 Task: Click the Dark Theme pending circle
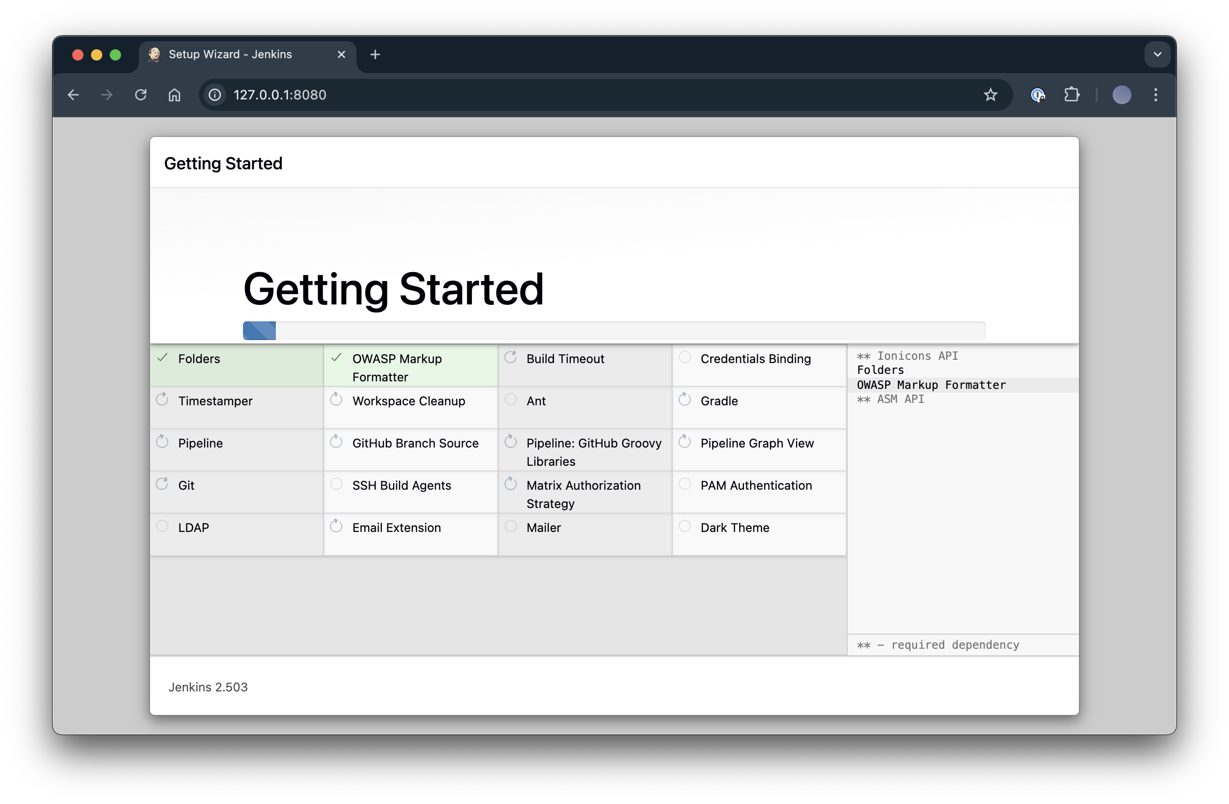684,526
